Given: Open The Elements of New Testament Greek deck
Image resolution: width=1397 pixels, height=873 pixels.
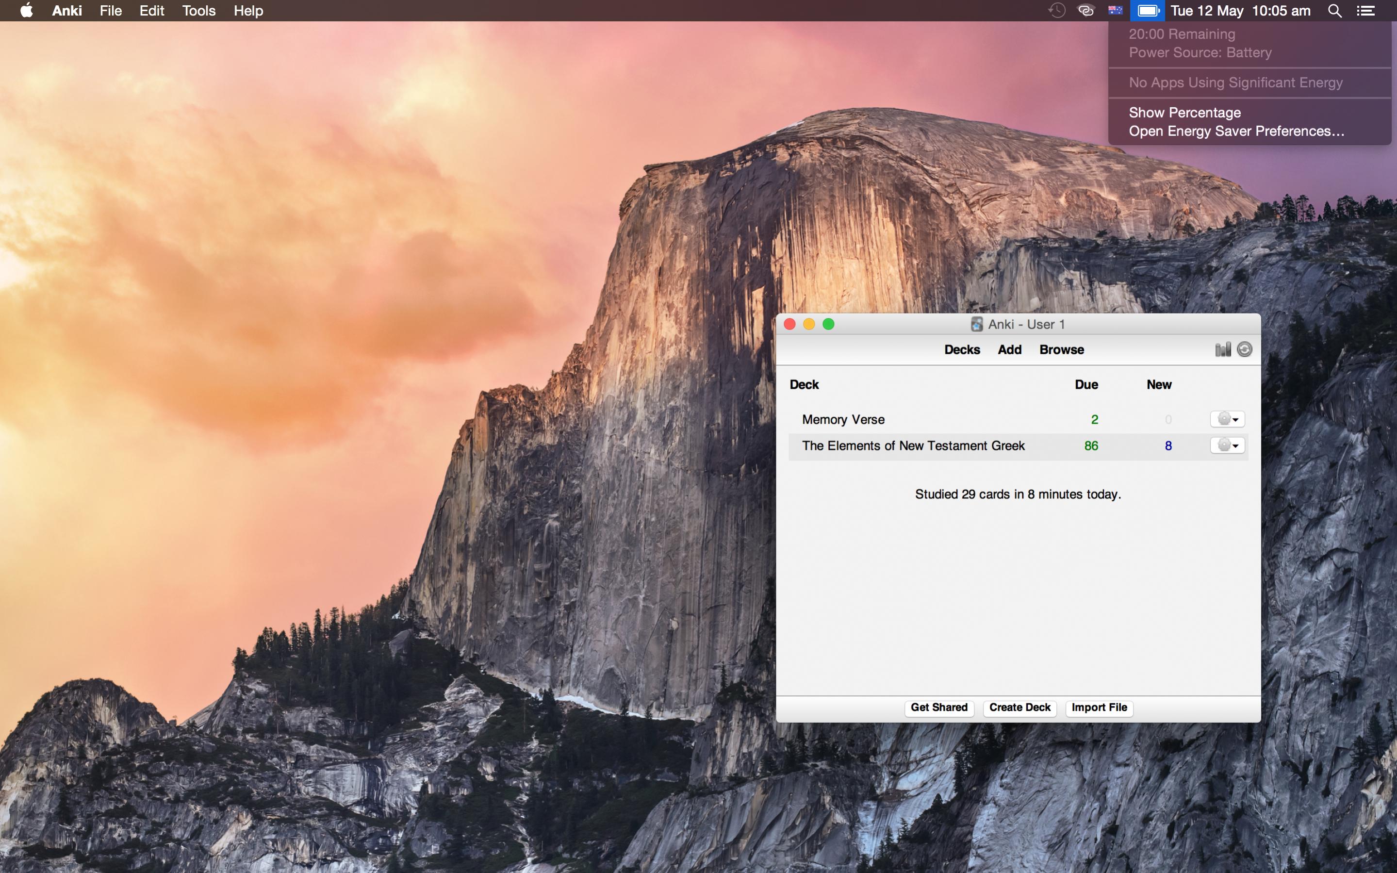Looking at the screenshot, I should (x=913, y=446).
